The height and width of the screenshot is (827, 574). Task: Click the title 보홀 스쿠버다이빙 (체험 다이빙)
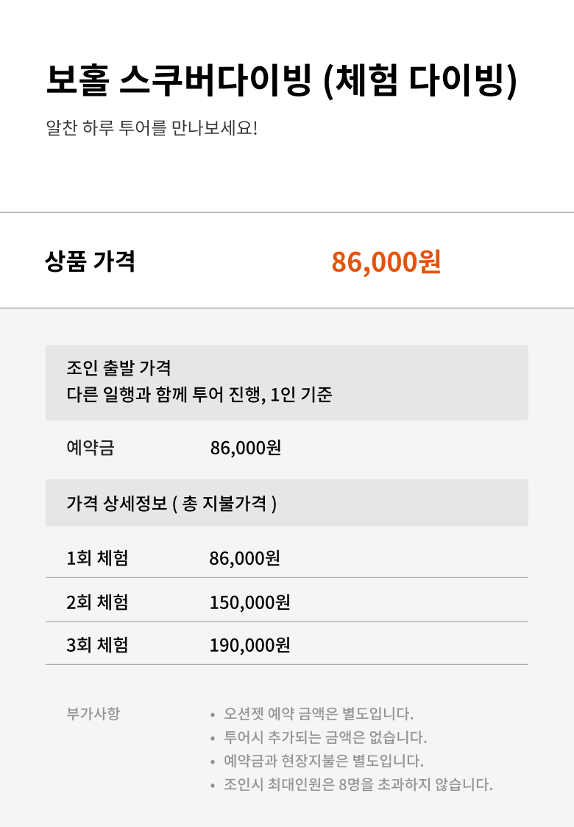(281, 81)
